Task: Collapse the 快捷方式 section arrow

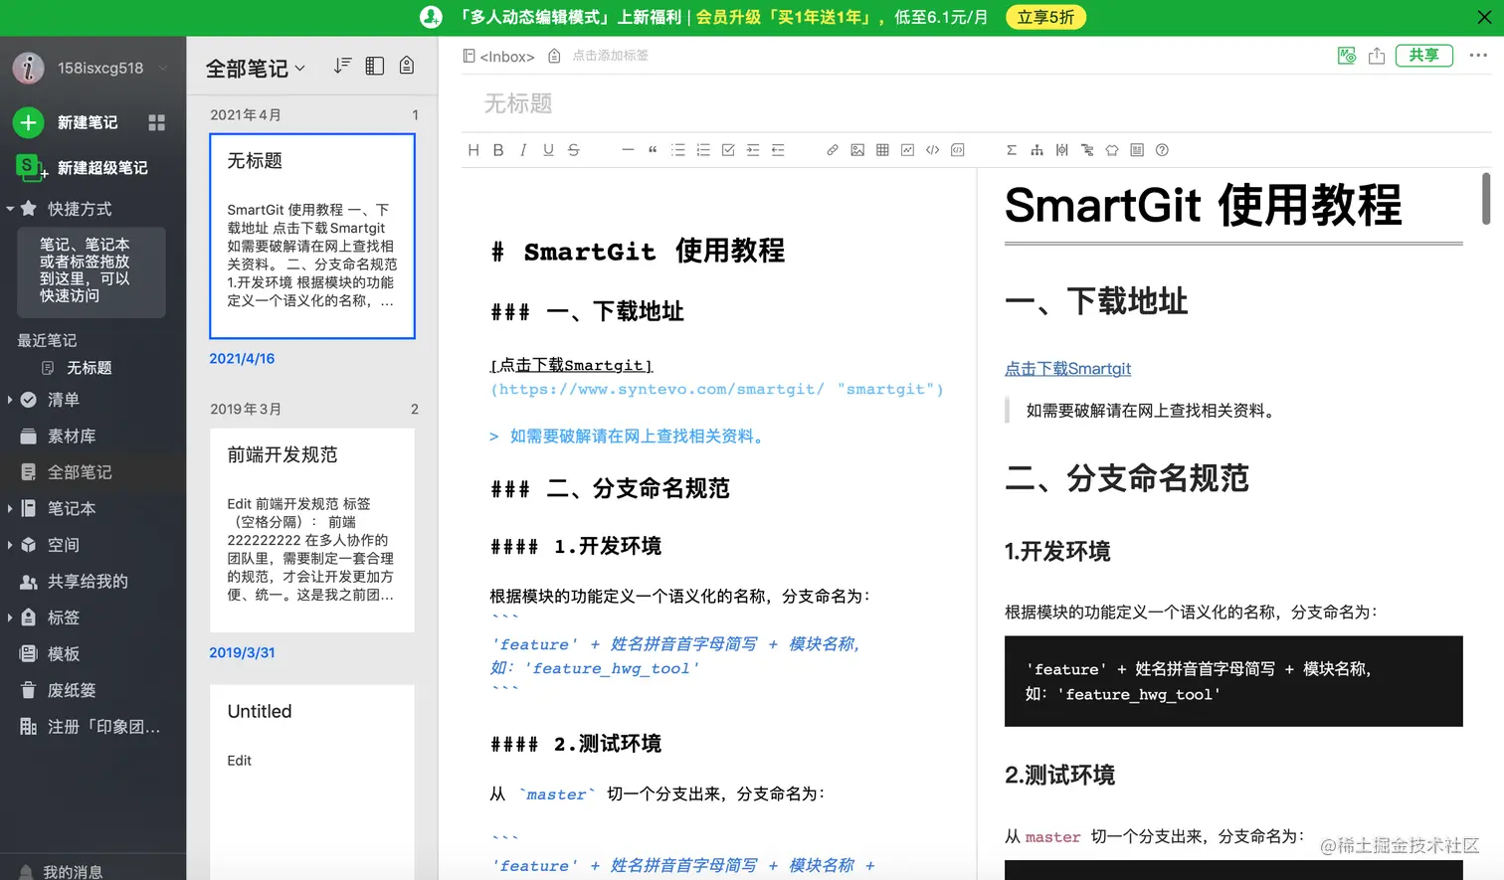Action: coord(10,209)
